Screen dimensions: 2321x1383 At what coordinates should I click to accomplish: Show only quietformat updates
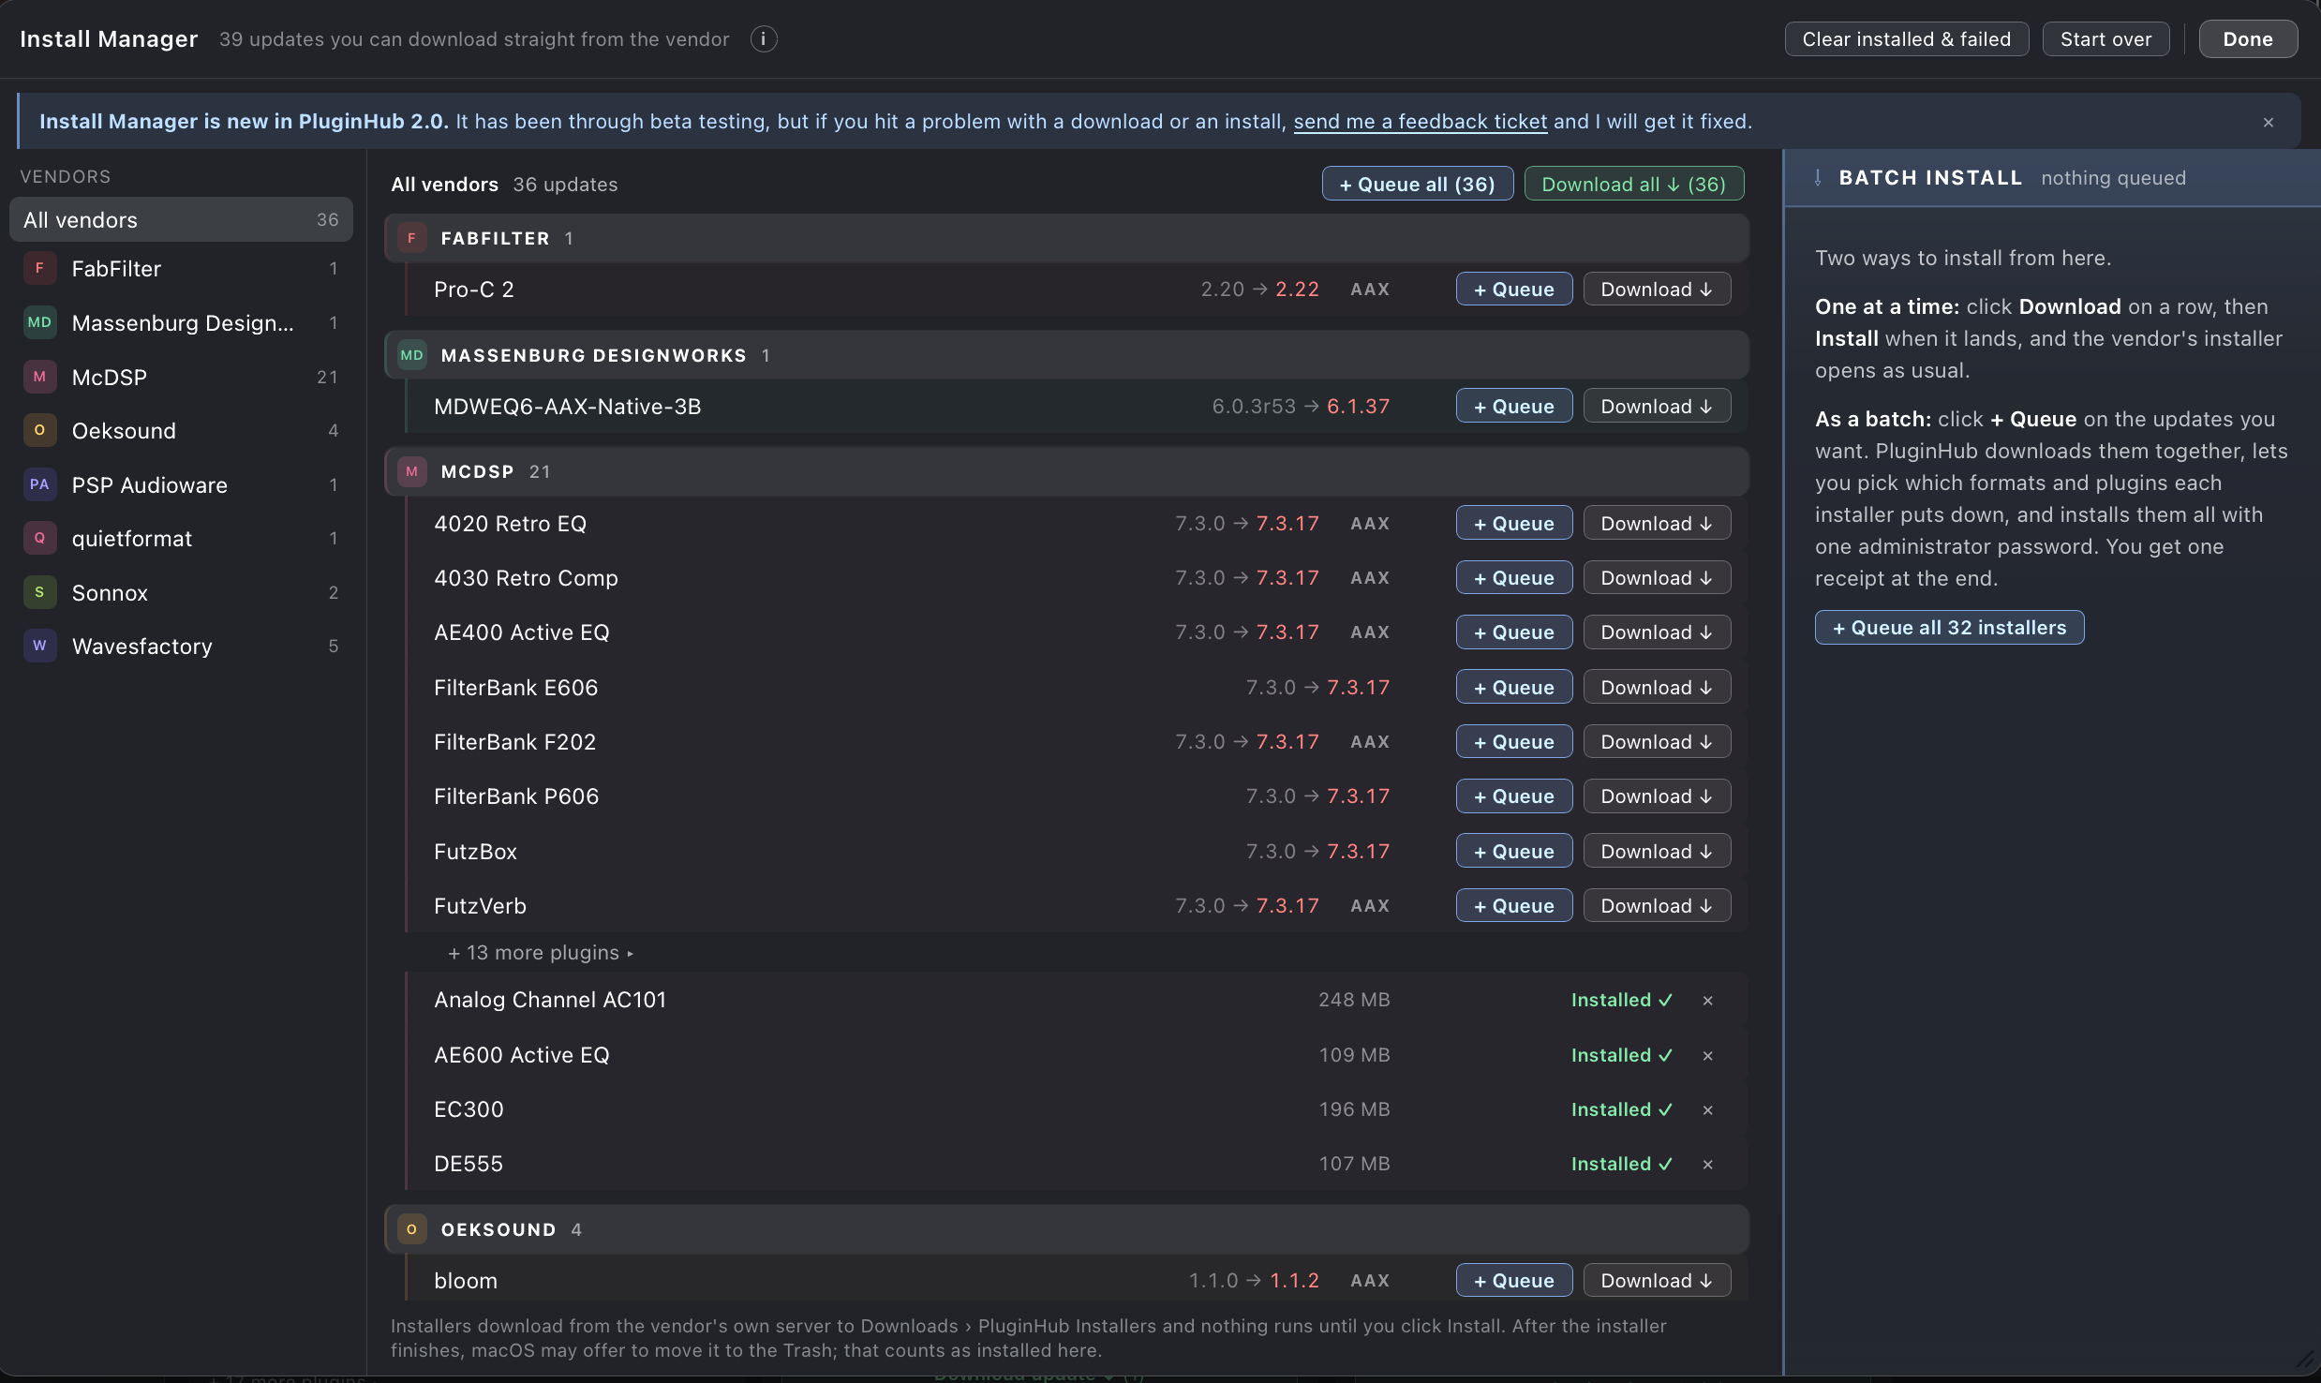pyautogui.click(x=181, y=539)
